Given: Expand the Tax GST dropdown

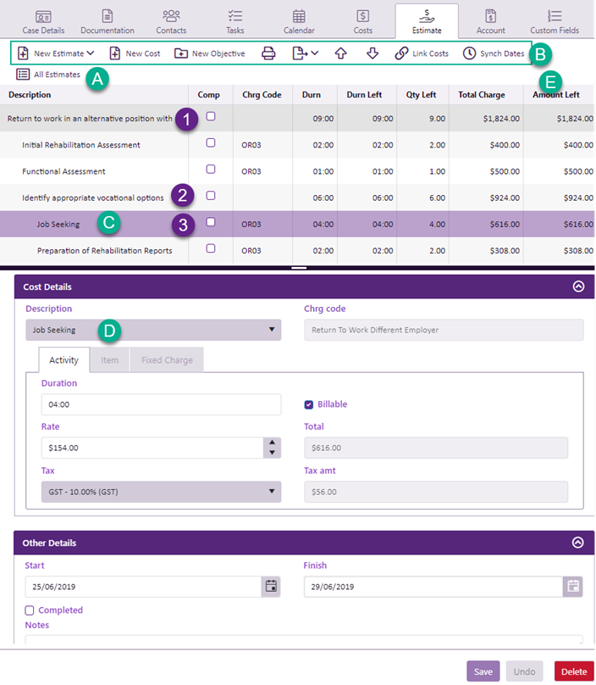Looking at the screenshot, I should pyautogui.click(x=273, y=491).
